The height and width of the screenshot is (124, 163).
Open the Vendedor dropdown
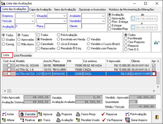(103, 21)
